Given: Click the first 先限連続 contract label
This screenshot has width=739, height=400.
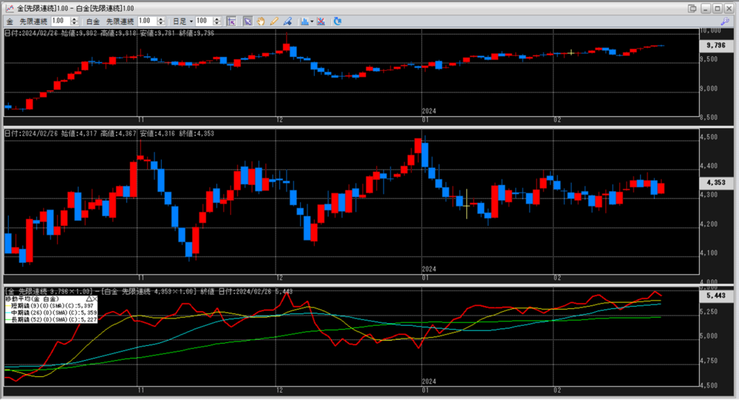Looking at the screenshot, I should click(35, 22).
